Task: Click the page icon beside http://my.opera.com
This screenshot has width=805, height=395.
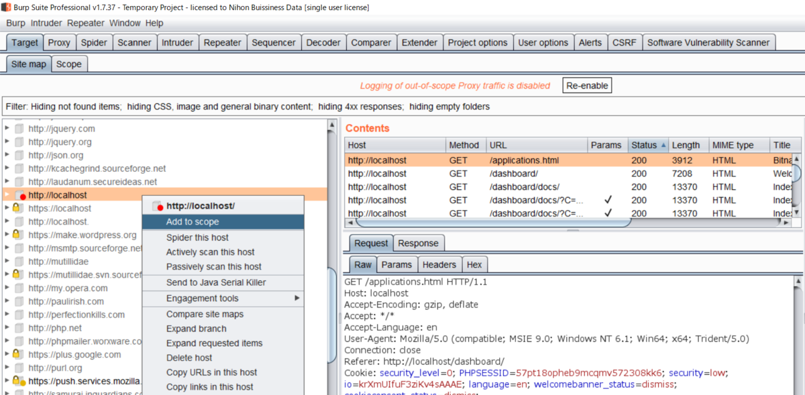Action: click(x=19, y=288)
